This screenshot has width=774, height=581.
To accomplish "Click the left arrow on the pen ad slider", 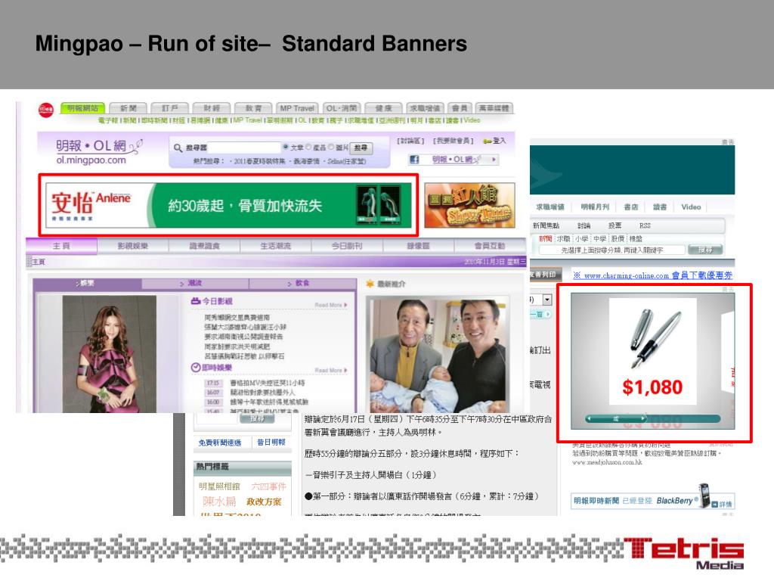I will point(588,418).
